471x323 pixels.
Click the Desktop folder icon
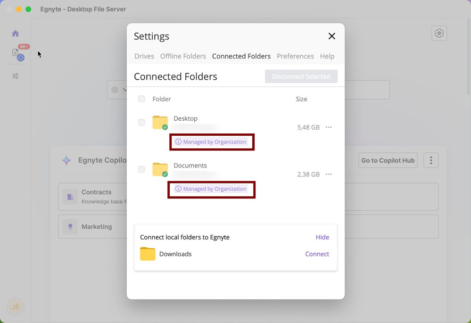(160, 123)
